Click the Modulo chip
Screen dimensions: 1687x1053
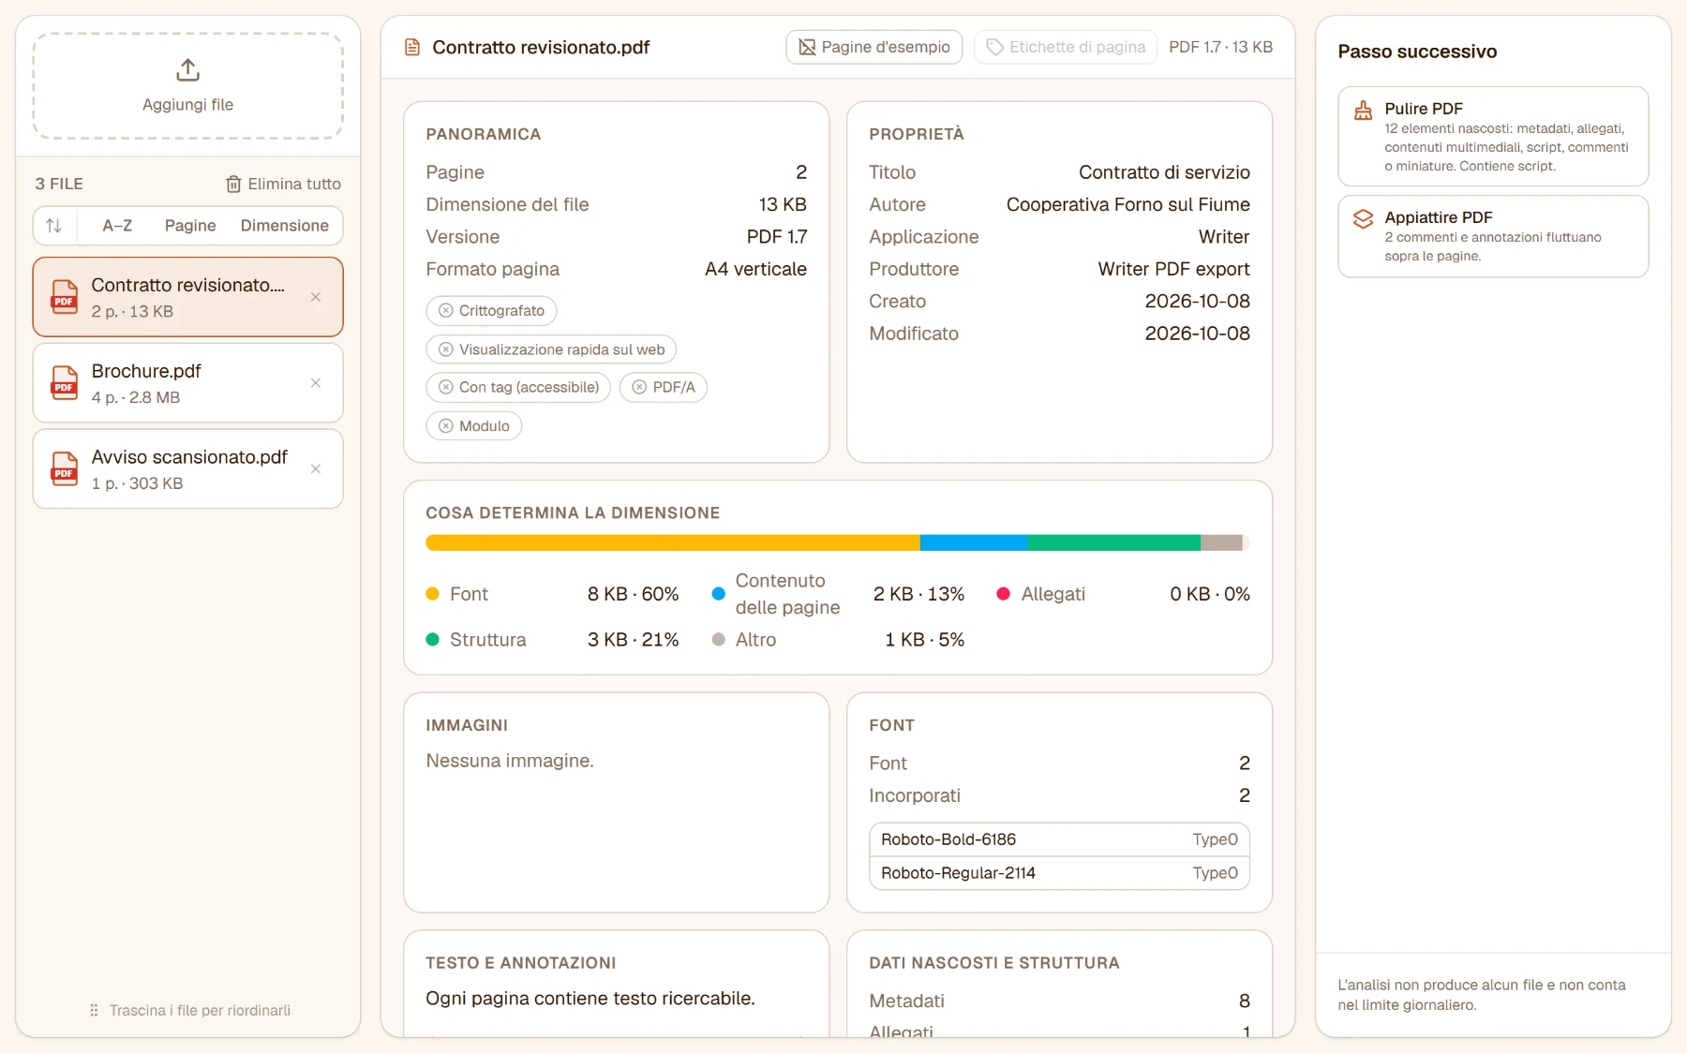(474, 426)
